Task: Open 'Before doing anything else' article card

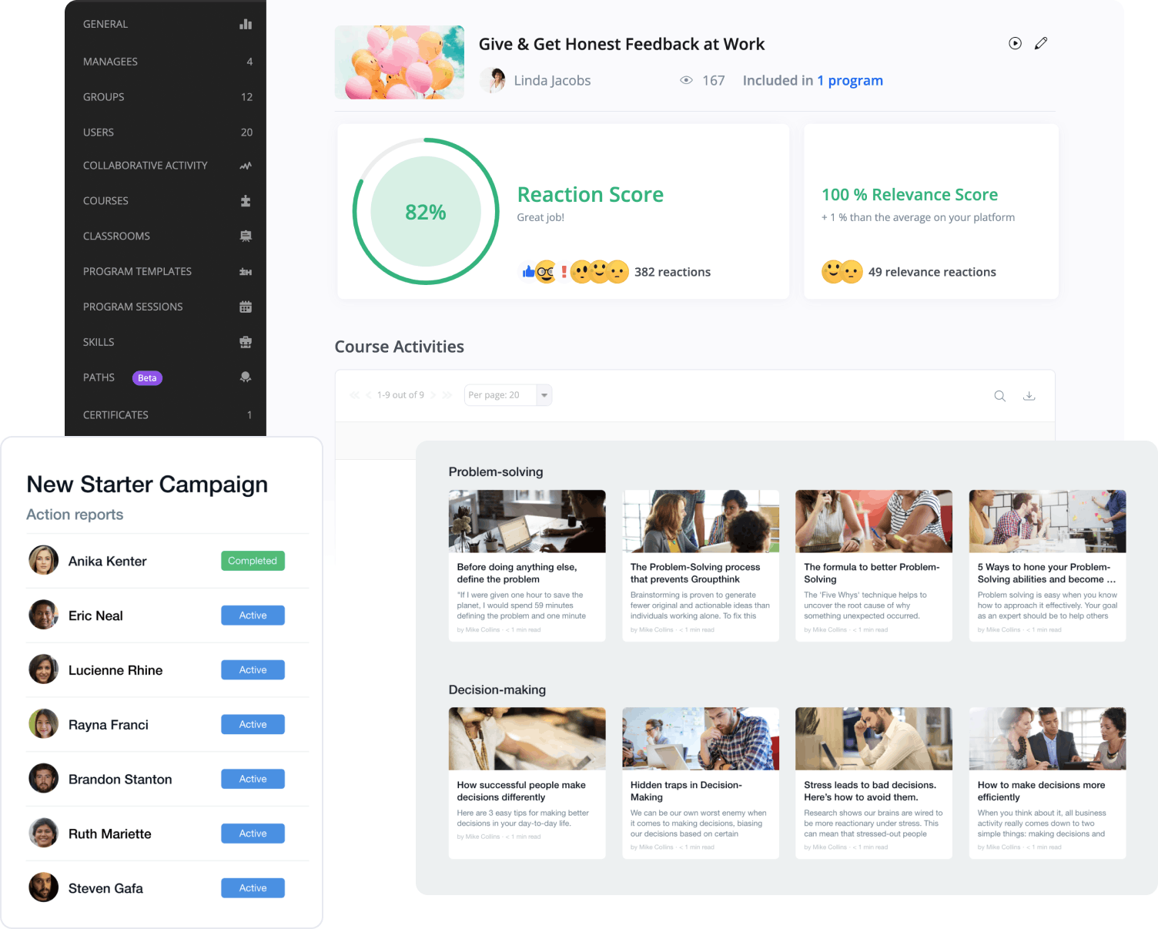Action: point(527,566)
